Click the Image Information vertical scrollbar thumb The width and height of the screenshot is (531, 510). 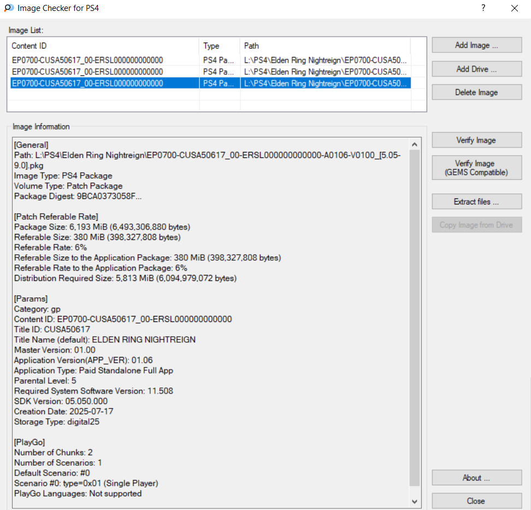pos(415,317)
